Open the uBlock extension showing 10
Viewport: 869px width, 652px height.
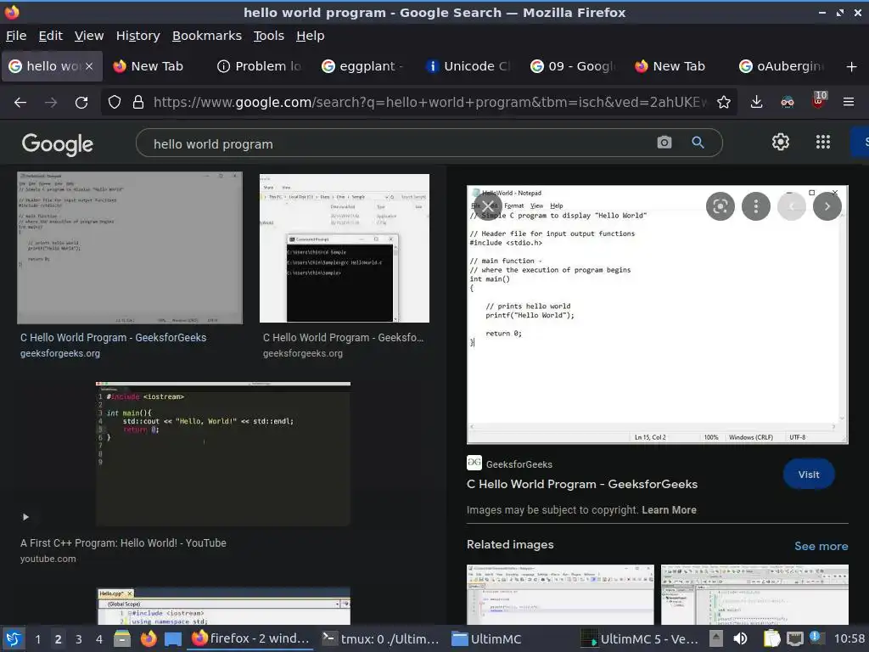point(819,101)
